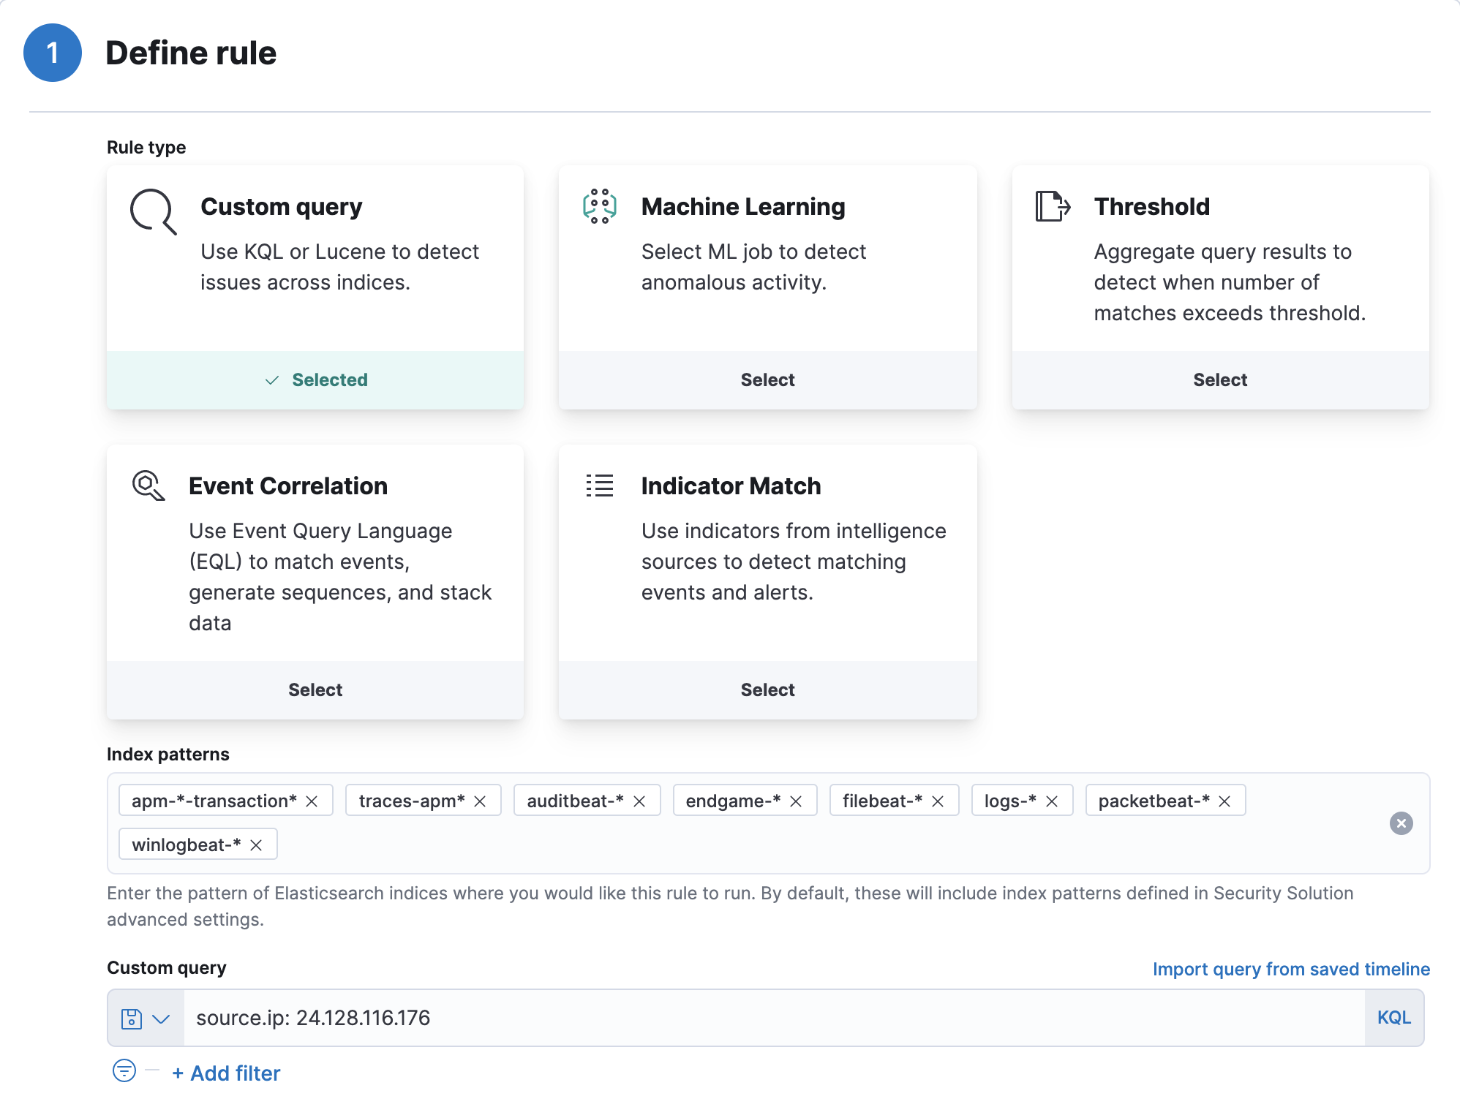
Task: Remove the winlogbeat-* index pattern
Action: [x=256, y=845]
